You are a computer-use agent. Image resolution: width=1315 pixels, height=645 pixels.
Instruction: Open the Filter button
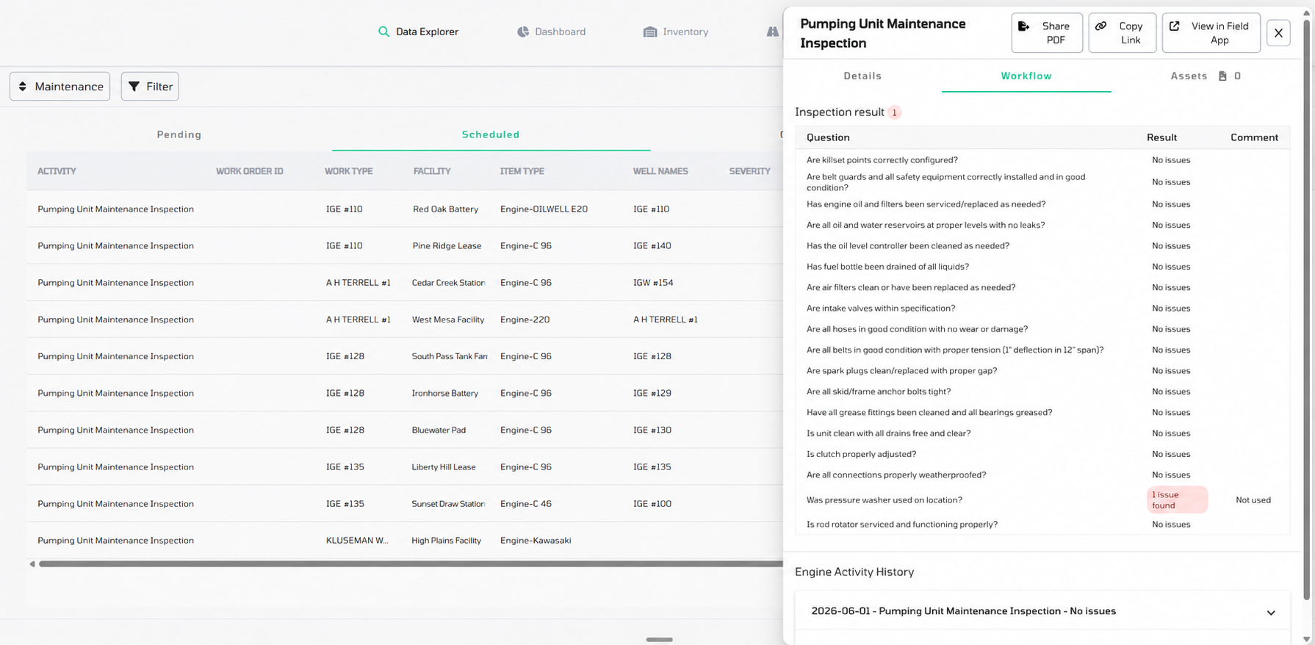[x=150, y=86]
